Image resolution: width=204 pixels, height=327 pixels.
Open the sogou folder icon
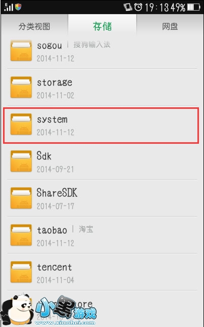pos(21,51)
